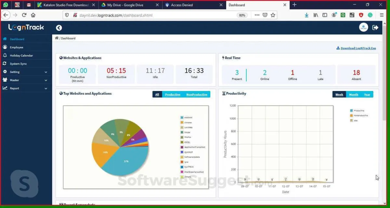Show NonProductive websites filter
This screenshot has width=390, height=208.
point(197,95)
